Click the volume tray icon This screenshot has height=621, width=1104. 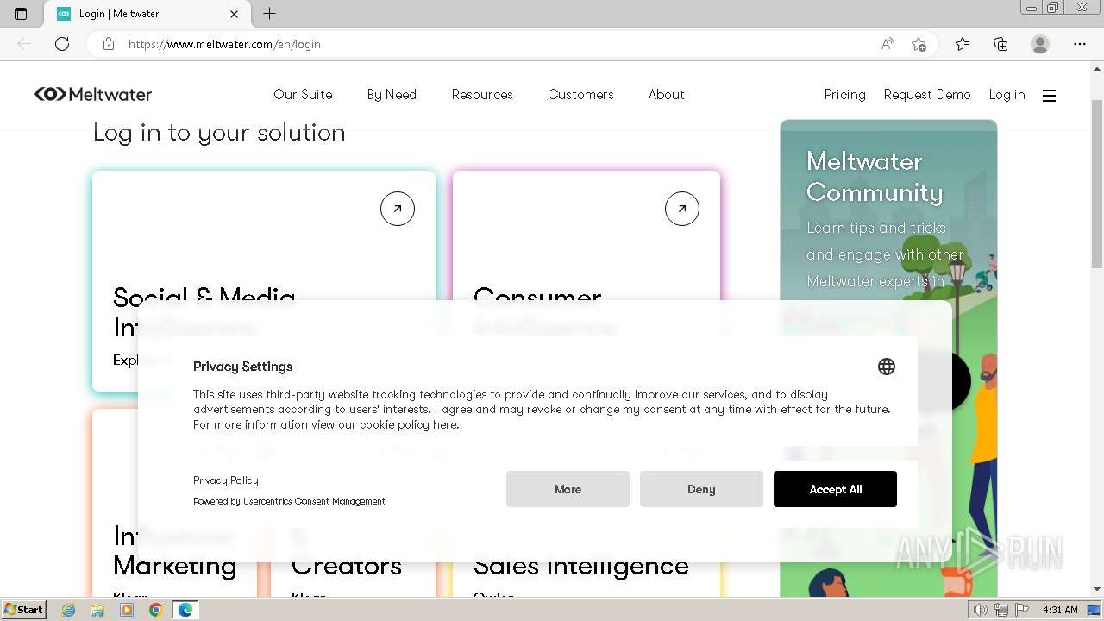(x=981, y=610)
